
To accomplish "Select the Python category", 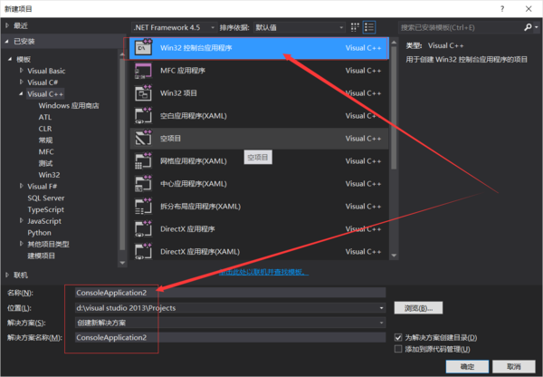I will tap(39, 233).
